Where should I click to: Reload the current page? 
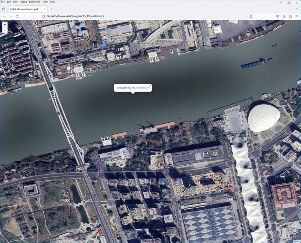[x=17, y=16]
